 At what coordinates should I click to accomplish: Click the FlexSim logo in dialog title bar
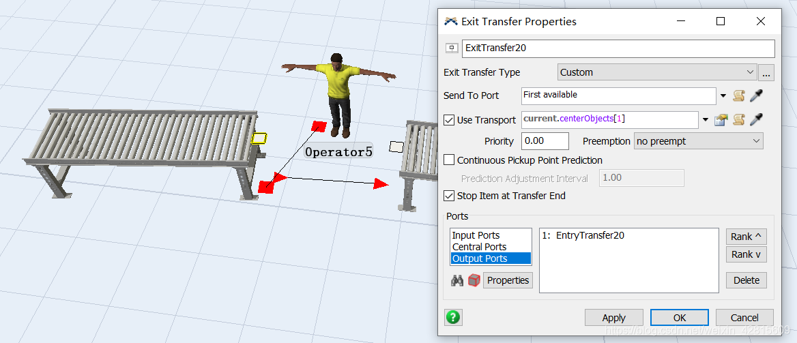point(450,21)
